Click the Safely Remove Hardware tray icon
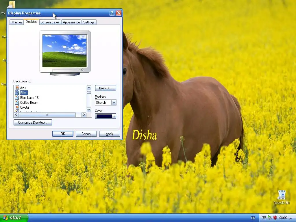This screenshot has width=296, height=222. click(270, 217)
